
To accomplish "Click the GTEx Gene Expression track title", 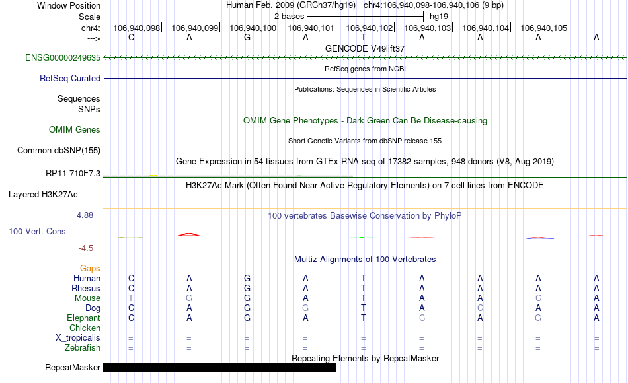I will pos(365,162).
